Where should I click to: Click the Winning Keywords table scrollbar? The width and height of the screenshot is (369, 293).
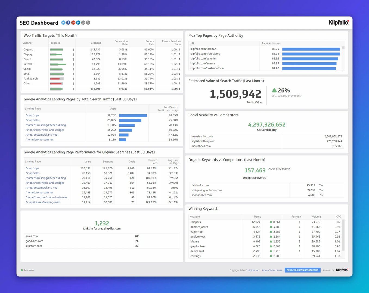coord(343,235)
